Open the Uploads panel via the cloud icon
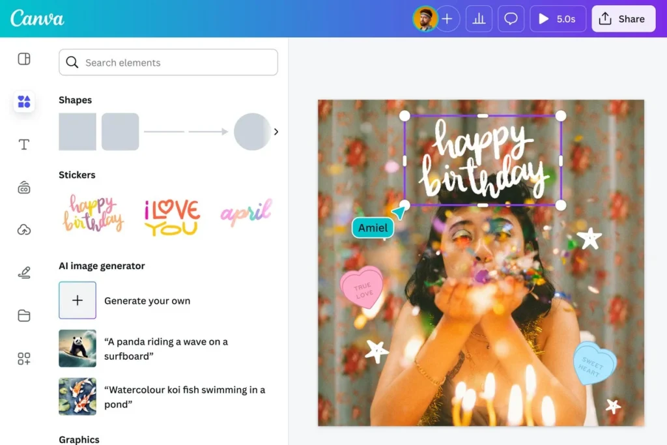 coord(23,230)
